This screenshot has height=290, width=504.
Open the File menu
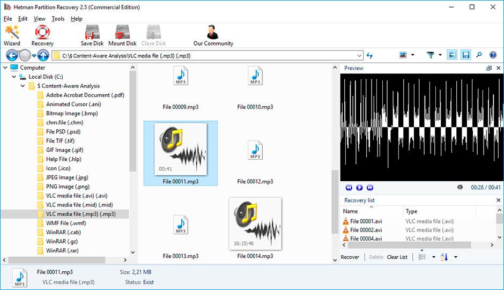point(8,19)
